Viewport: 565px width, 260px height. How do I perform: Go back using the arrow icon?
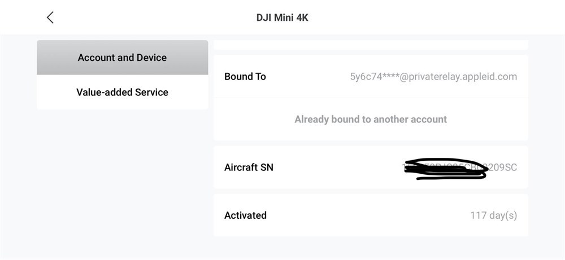click(x=50, y=17)
